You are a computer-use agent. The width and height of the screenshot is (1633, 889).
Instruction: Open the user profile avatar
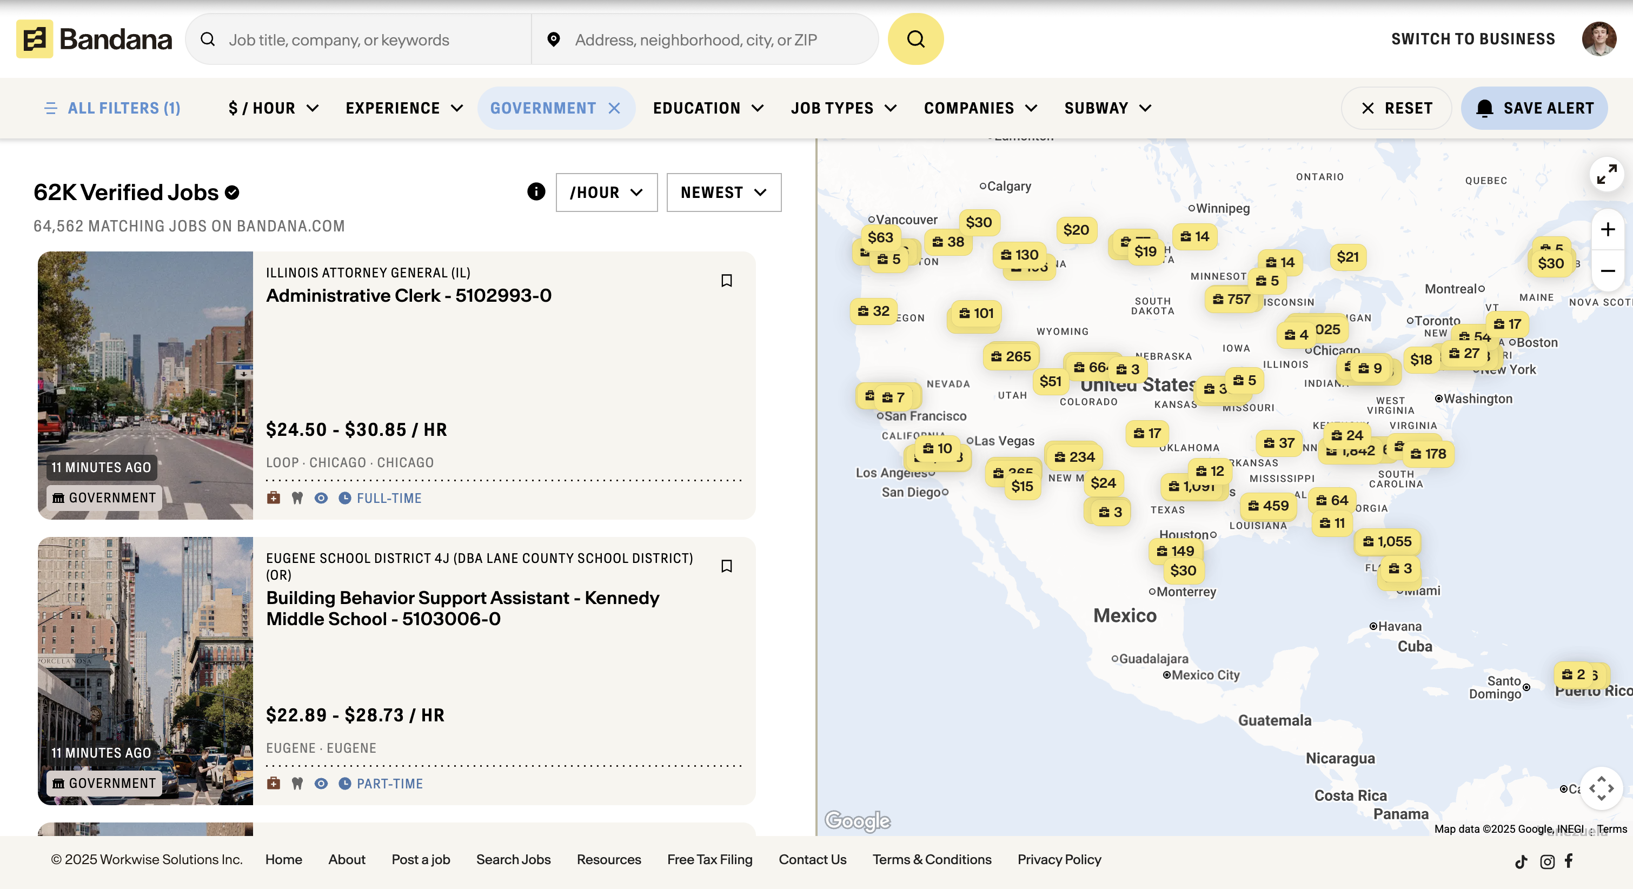[x=1598, y=39]
